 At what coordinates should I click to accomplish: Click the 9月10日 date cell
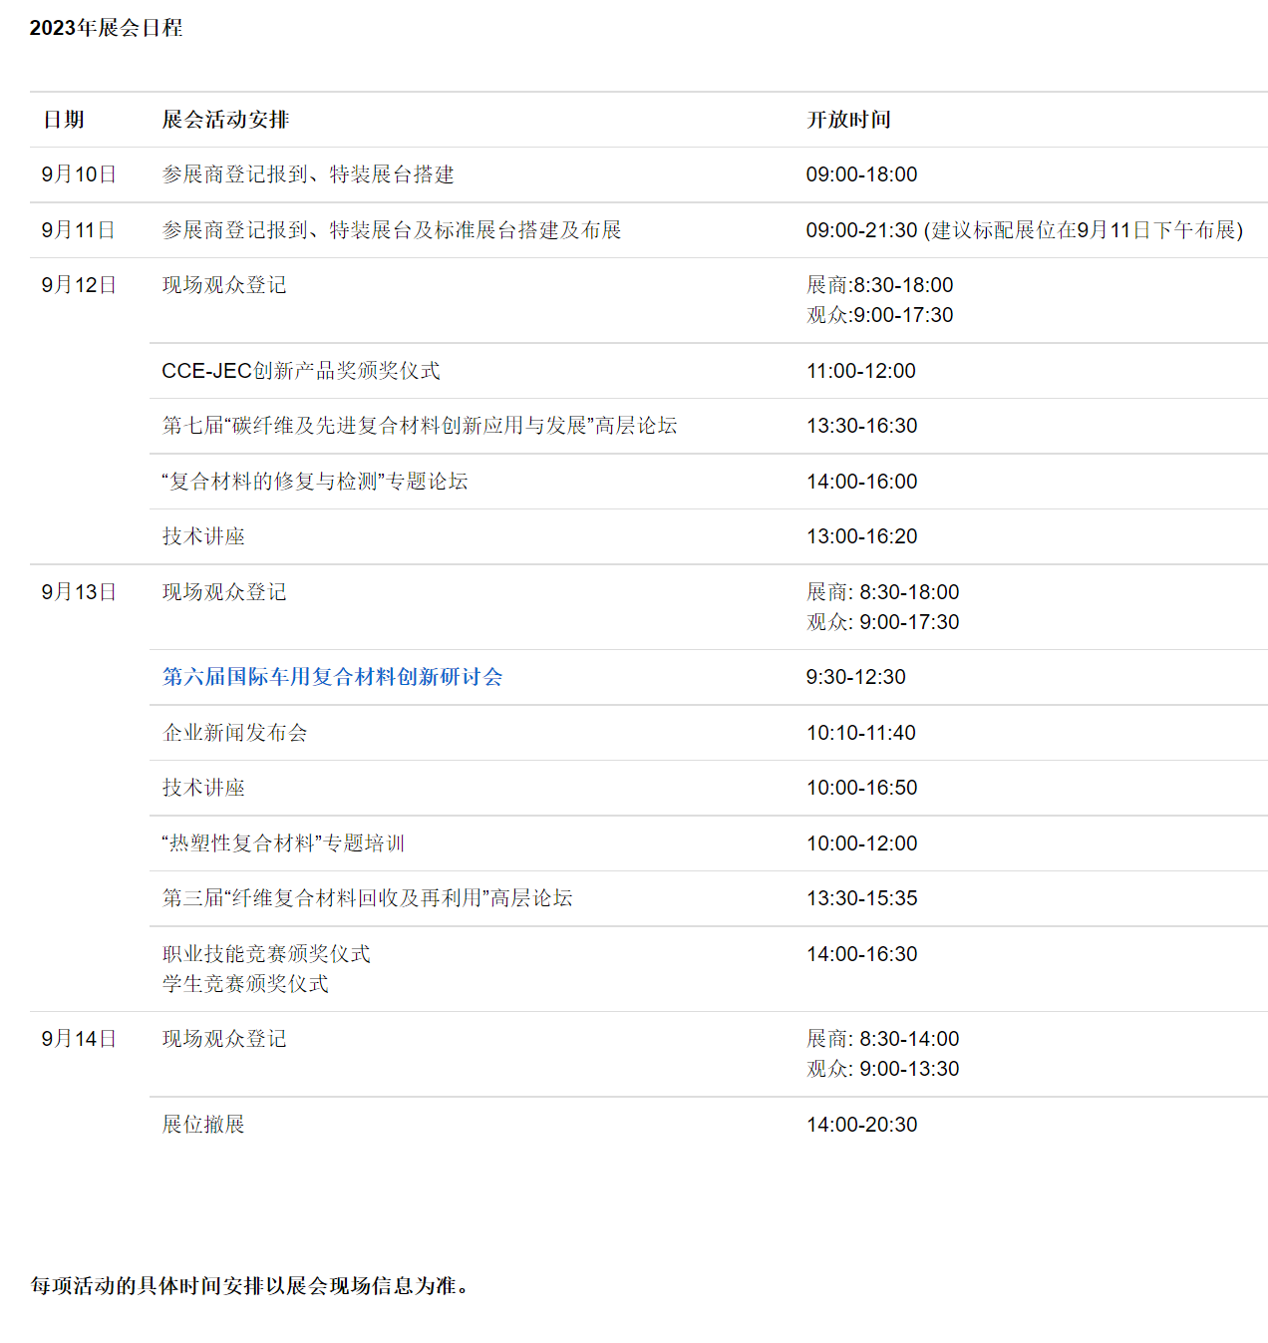pos(78,173)
